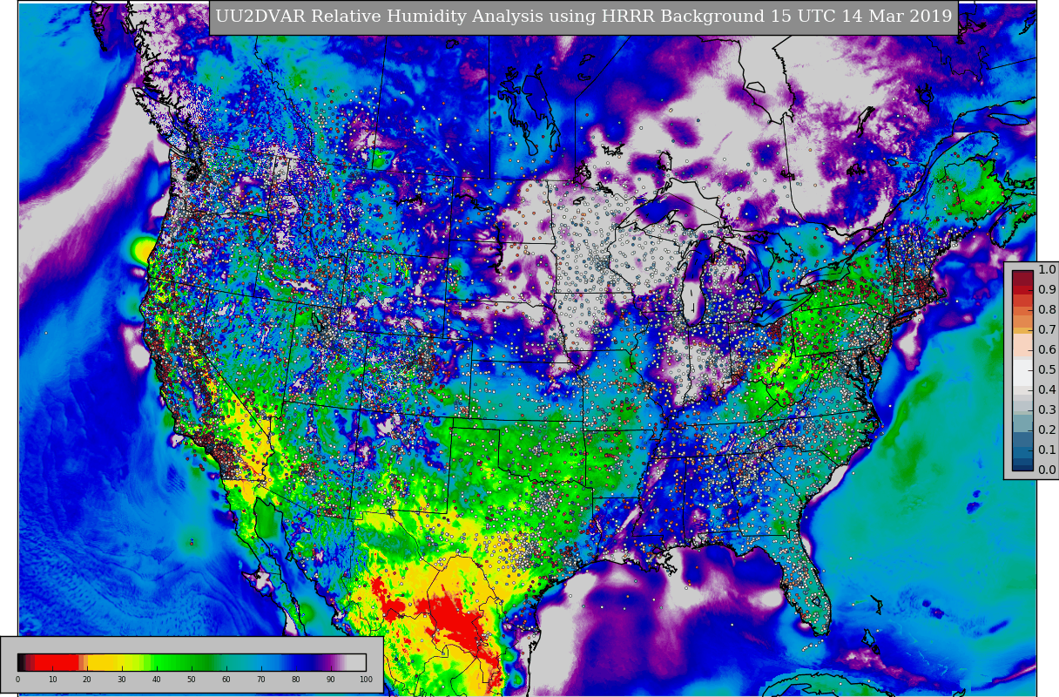Pick the peach swatch on the vertical colorbar

point(1022,344)
